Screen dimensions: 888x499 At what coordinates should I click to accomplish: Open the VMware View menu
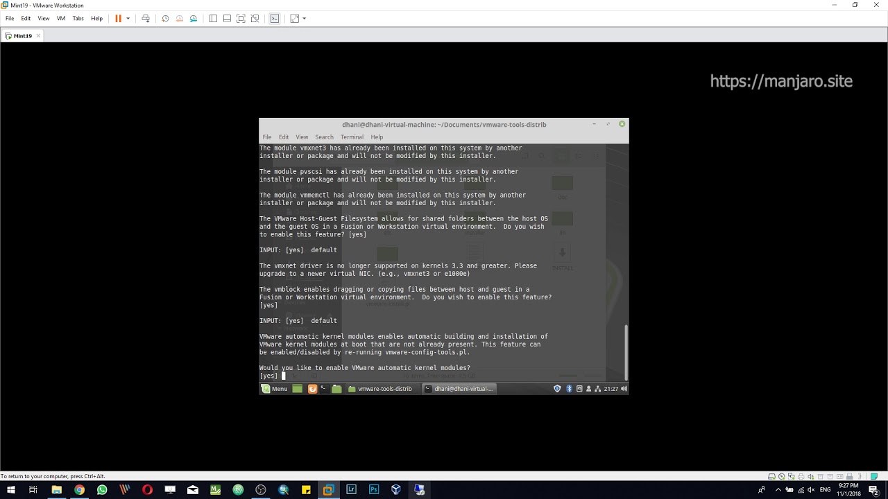[x=44, y=19]
